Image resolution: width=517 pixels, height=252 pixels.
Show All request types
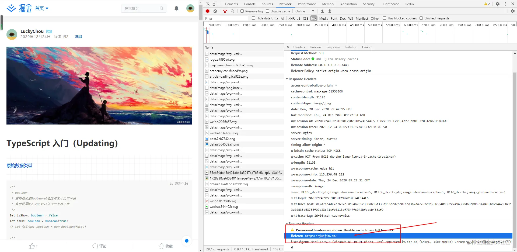tap(282, 18)
